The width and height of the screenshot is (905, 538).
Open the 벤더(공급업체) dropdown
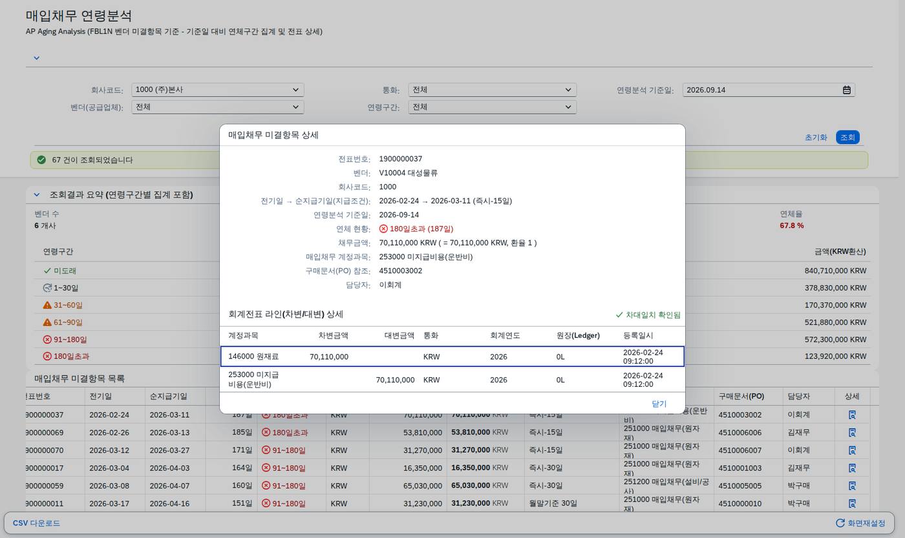(x=217, y=107)
